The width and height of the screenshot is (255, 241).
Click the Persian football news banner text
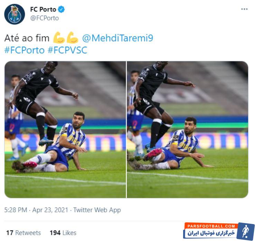coord(211,233)
